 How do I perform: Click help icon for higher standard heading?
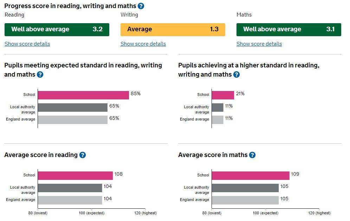[236, 74]
